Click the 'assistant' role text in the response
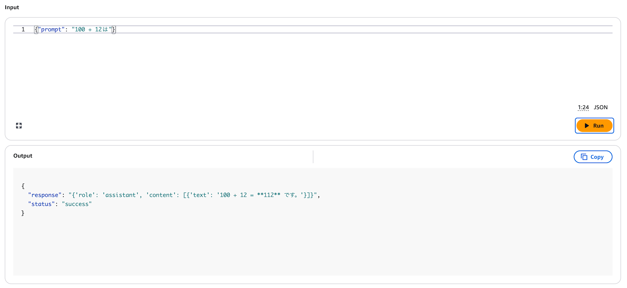 tap(121, 195)
